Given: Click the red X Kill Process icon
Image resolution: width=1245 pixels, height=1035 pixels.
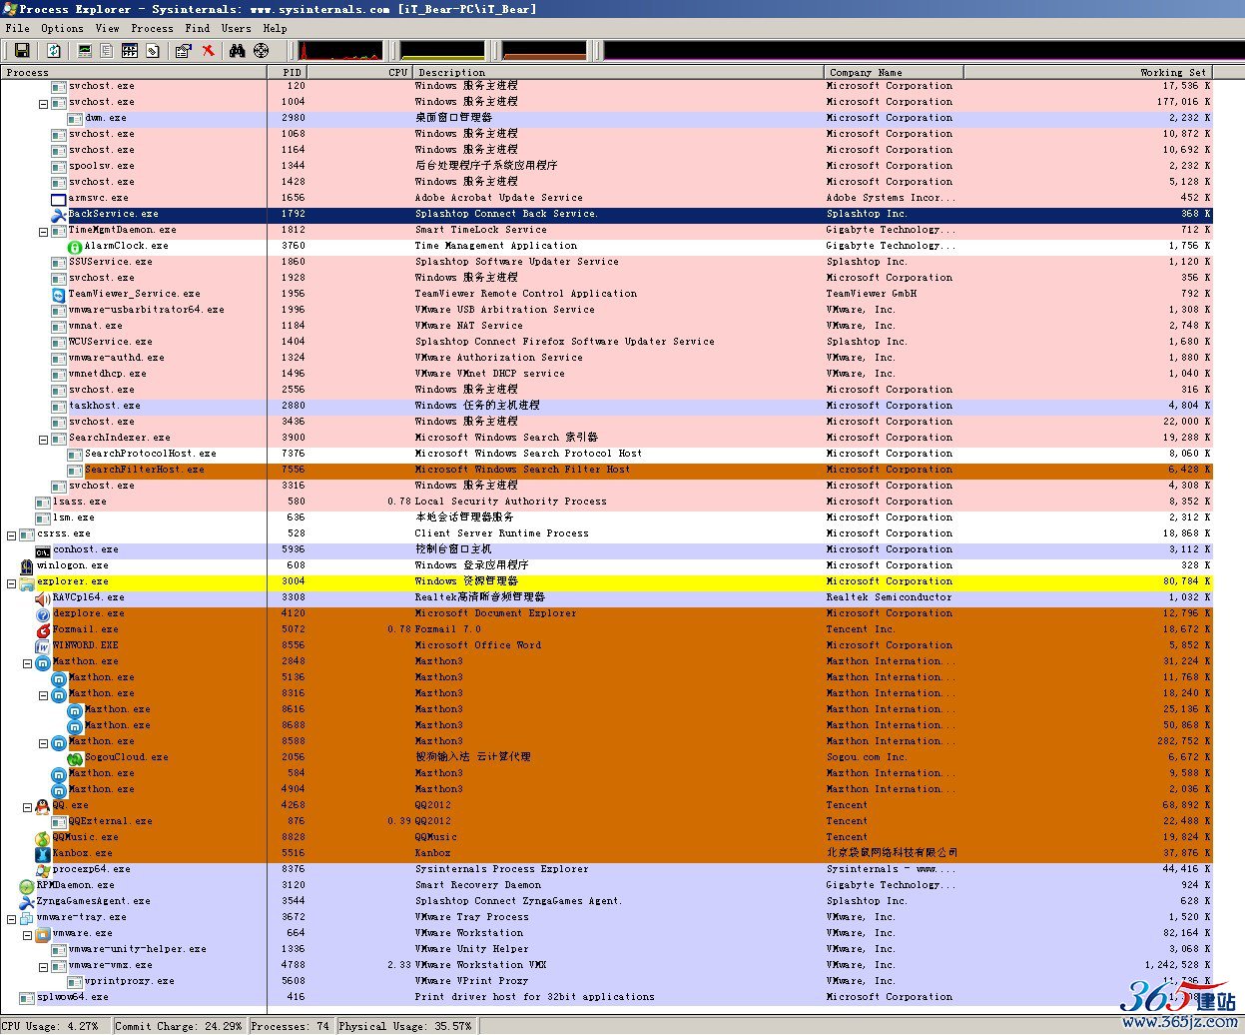Looking at the screenshot, I should (x=208, y=50).
